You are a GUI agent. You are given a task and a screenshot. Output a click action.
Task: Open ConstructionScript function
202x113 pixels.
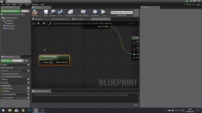11,74
